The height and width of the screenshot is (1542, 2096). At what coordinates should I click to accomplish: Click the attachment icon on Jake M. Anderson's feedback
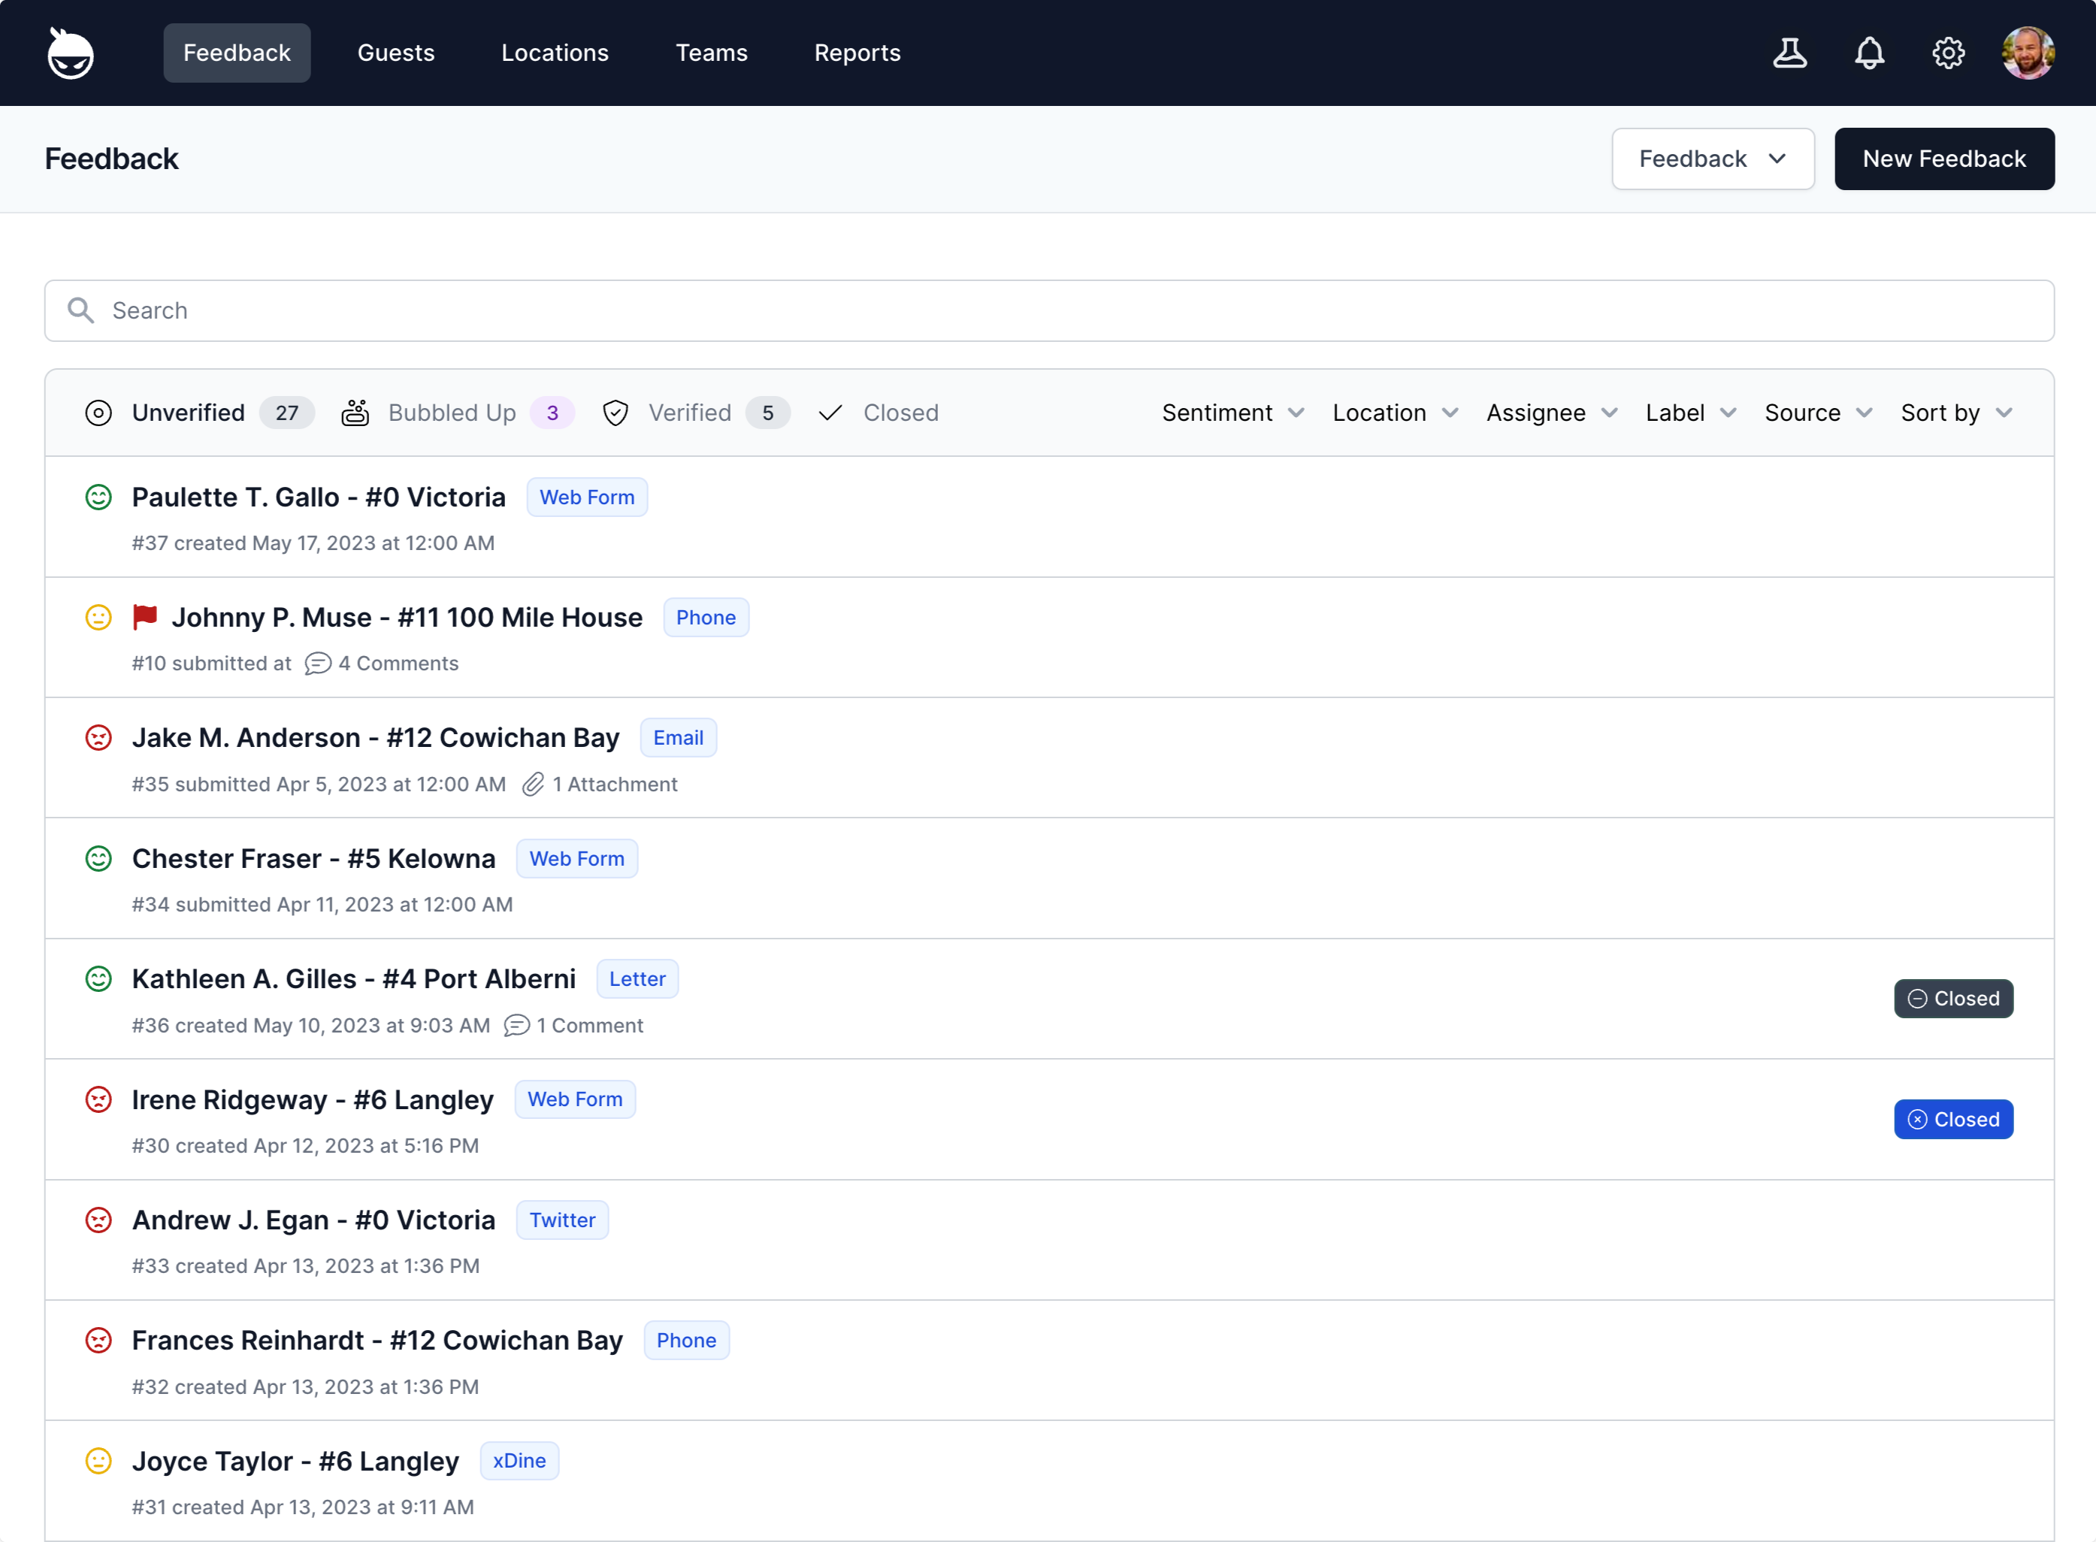pyautogui.click(x=534, y=784)
